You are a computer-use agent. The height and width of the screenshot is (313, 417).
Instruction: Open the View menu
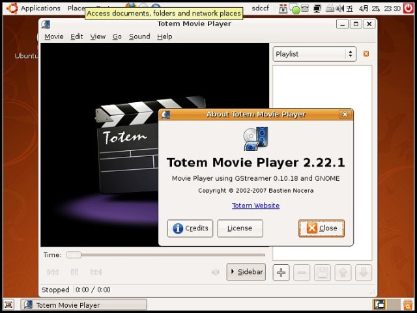pyautogui.click(x=98, y=36)
